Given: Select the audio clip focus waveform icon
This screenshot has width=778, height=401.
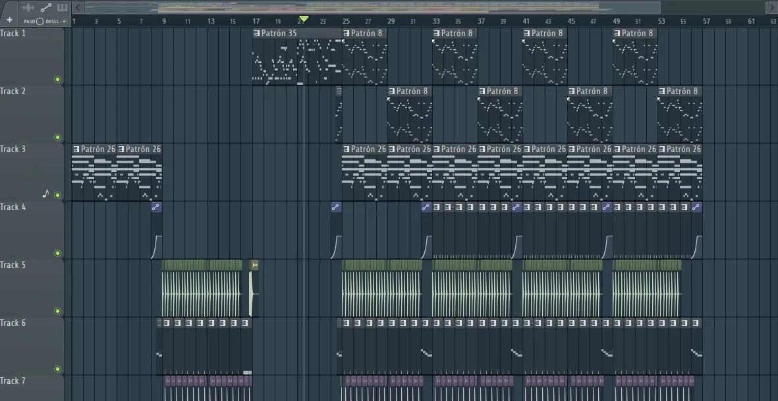Looking at the screenshot, I should (x=28, y=7).
